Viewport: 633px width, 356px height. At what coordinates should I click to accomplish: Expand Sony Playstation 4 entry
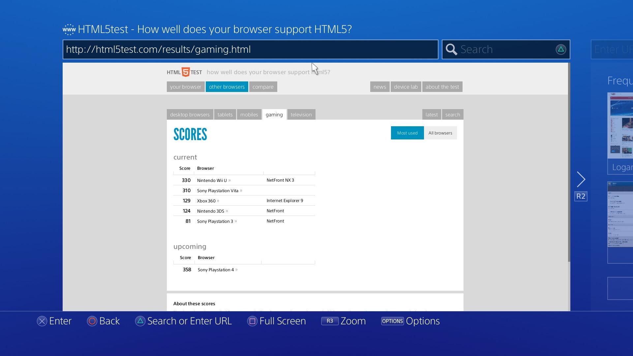pos(236,270)
